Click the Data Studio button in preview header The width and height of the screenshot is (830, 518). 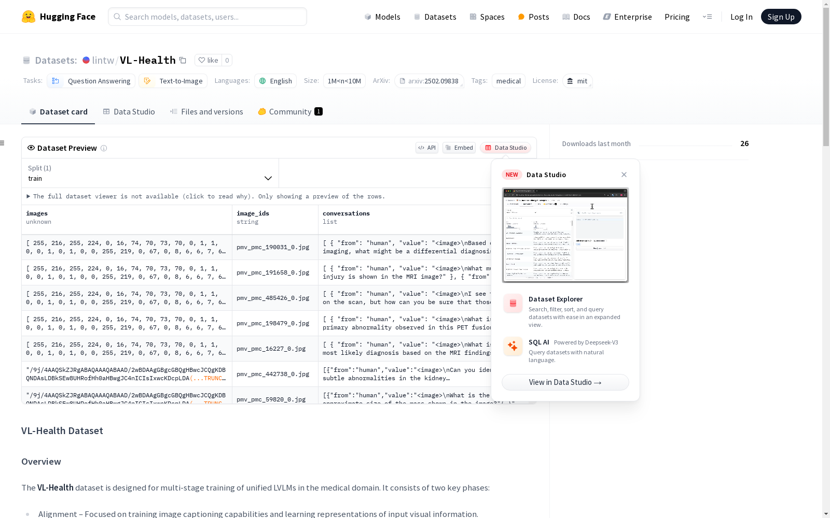coord(505,148)
